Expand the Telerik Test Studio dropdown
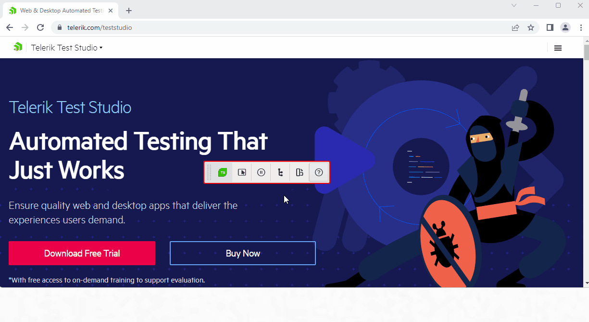 (x=67, y=48)
